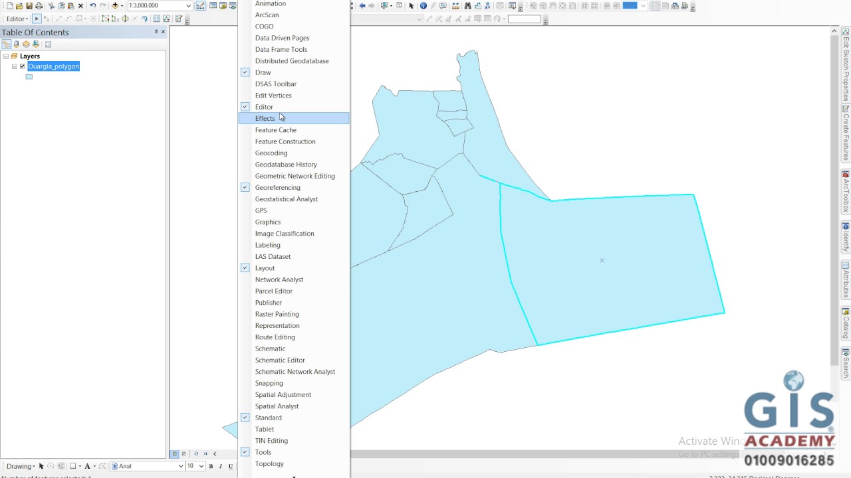Open the Arial font name dropdown
Screen dimensions: 851x478
point(180,466)
